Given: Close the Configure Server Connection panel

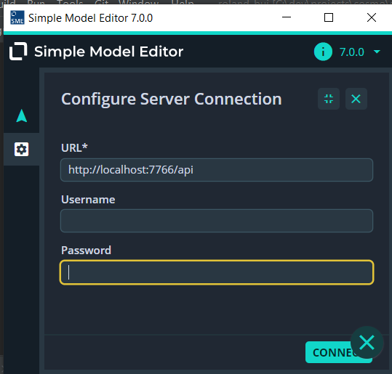Looking at the screenshot, I should [356, 99].
